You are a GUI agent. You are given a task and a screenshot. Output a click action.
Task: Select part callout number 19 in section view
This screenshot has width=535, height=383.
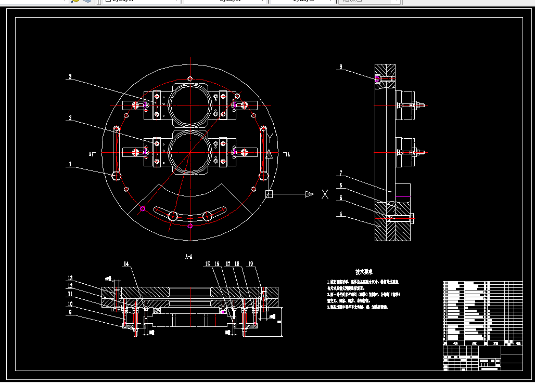[x=250, y=264]
